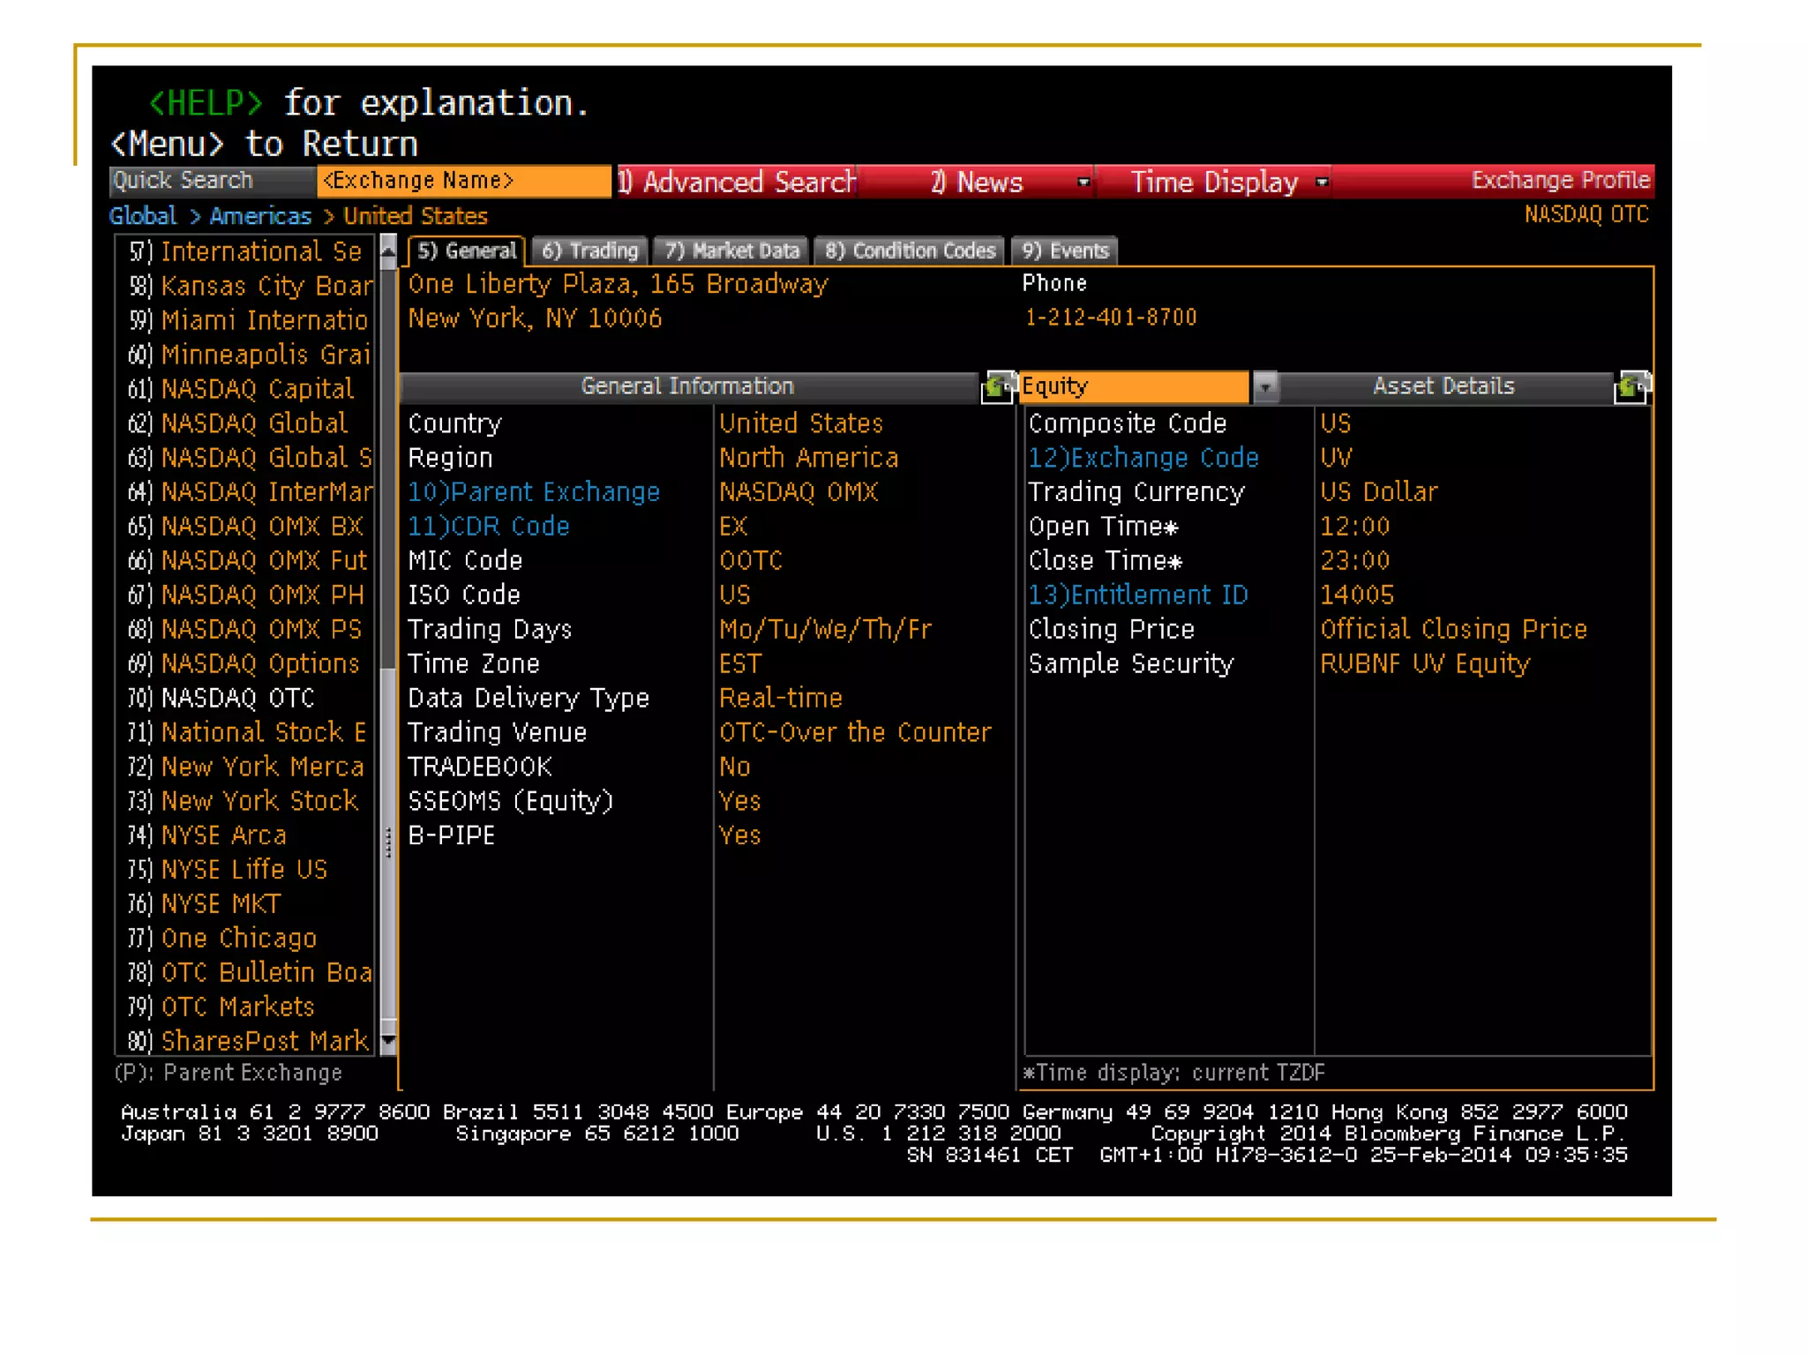The image size is (1807, 1355).
Task: Open the Events tab
Action: (x=1064, y=251)
